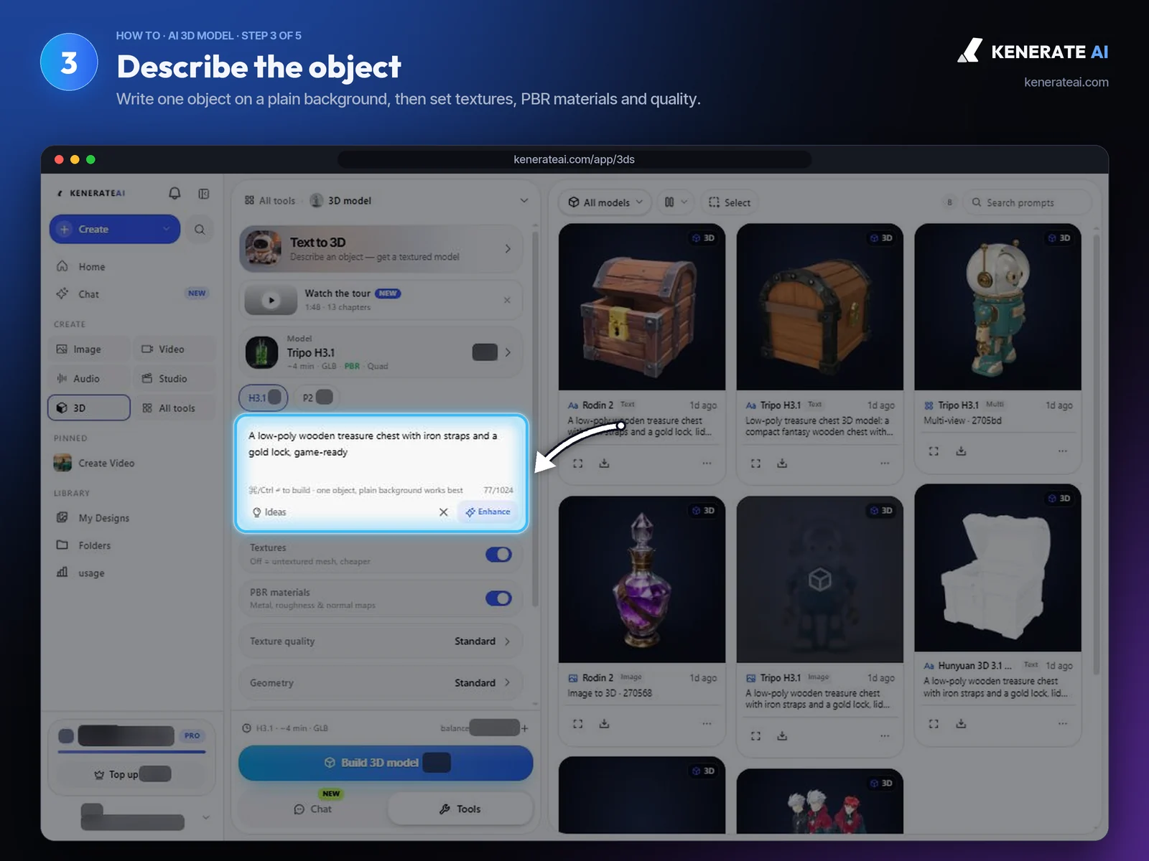The image size is (1149, 861).
Task: Expand the 3D model panel chevron
Action: pyautogui.click(x=524, y=201)
